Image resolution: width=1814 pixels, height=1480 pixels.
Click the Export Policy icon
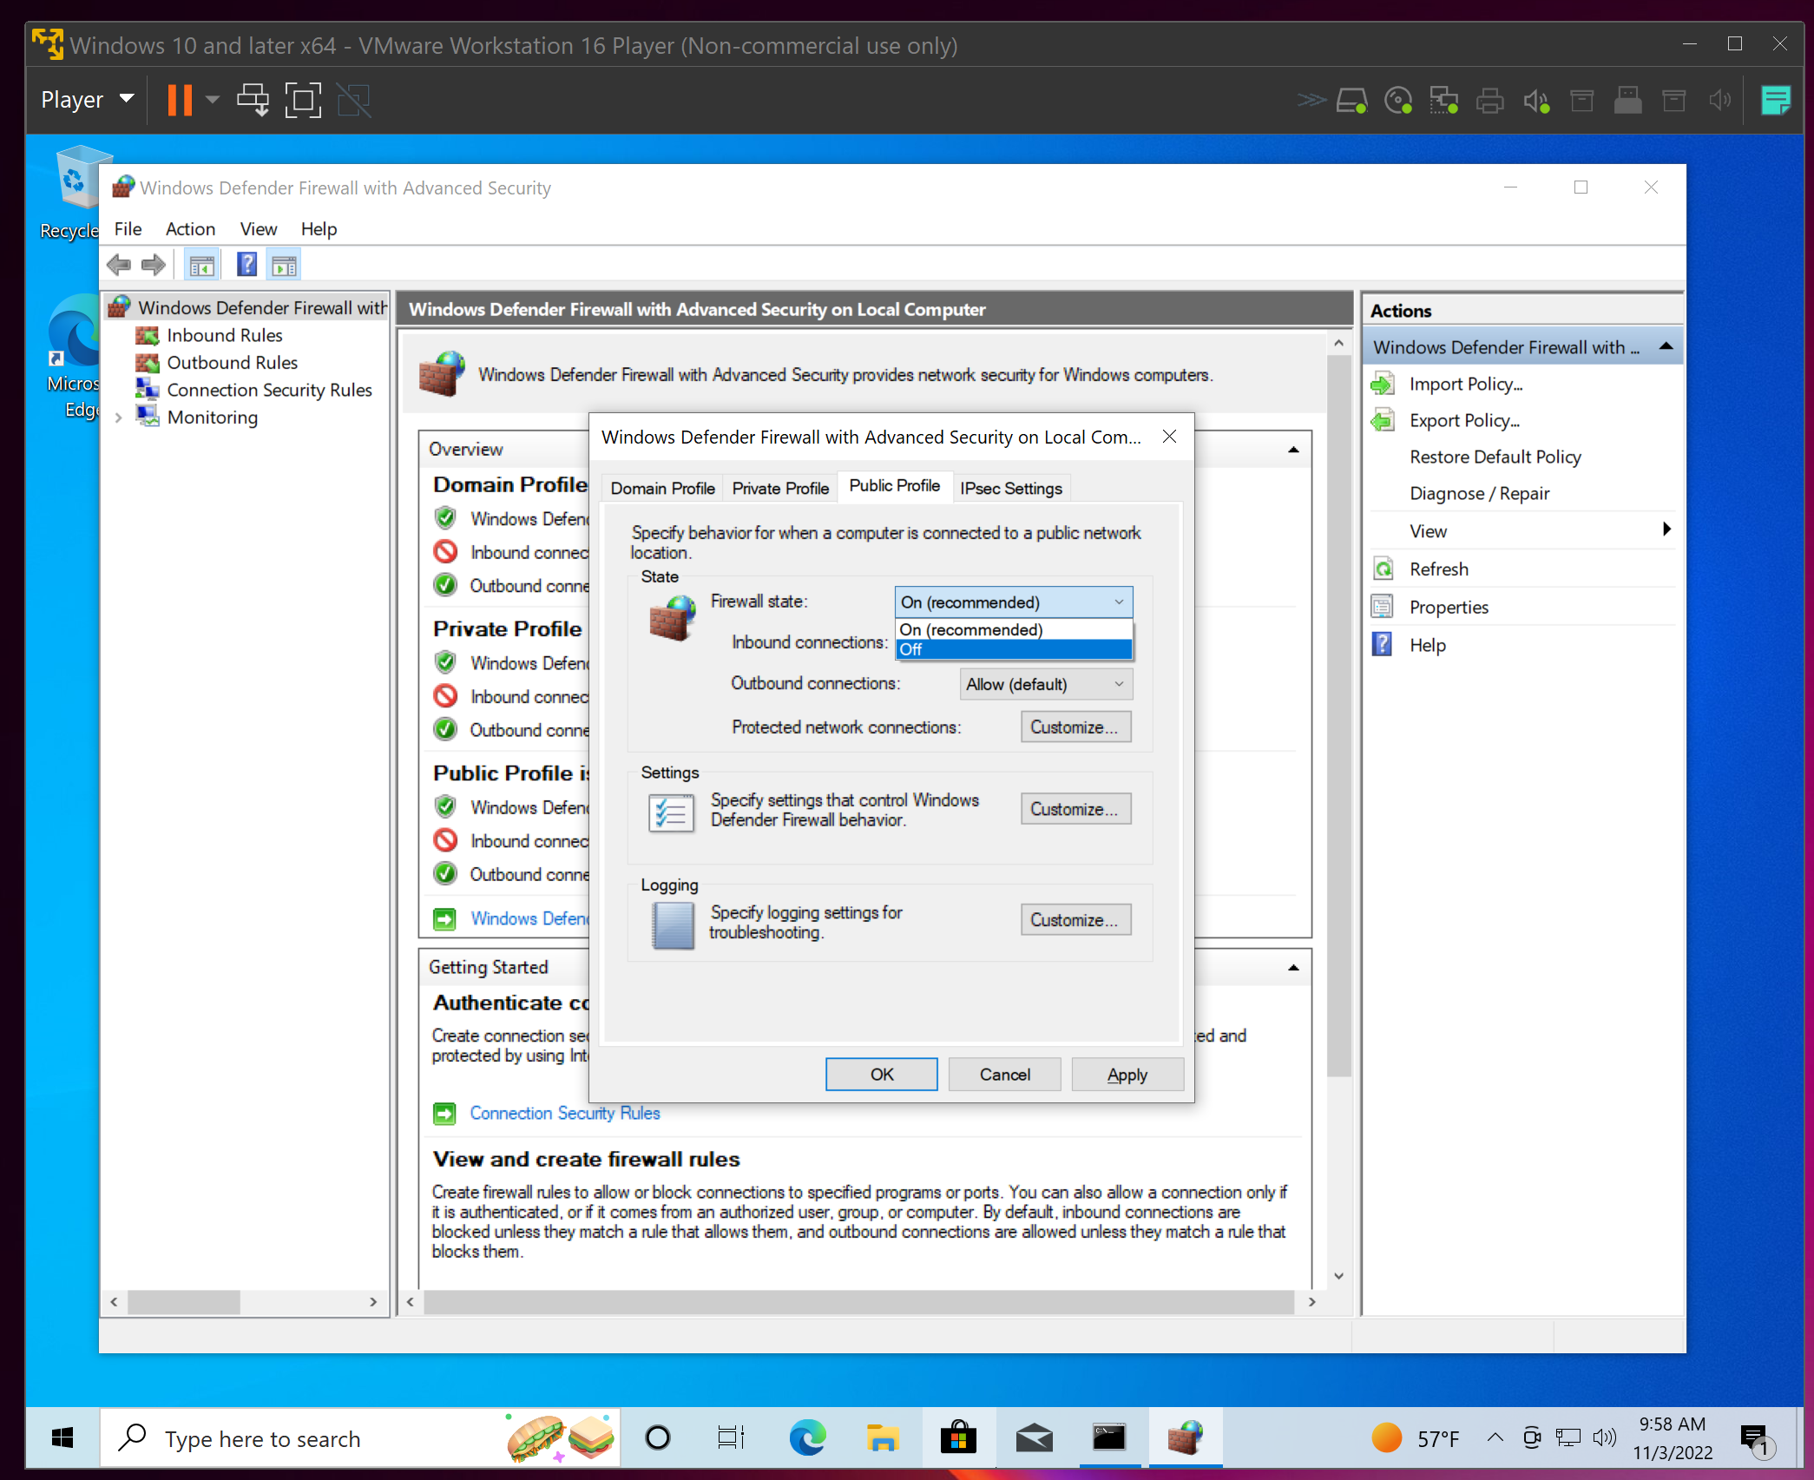click(x=1383, y=421)
